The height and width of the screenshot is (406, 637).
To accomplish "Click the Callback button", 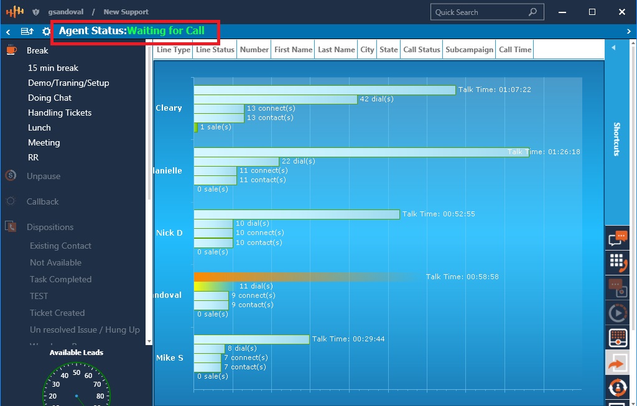I will (x=42, y=201).
